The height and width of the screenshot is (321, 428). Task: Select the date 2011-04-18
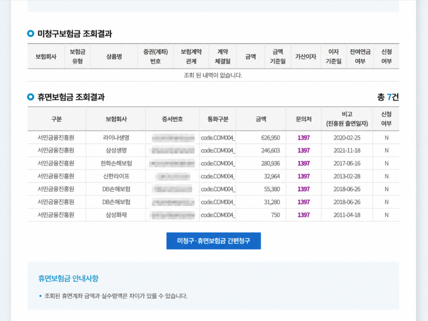click(347, 215)
